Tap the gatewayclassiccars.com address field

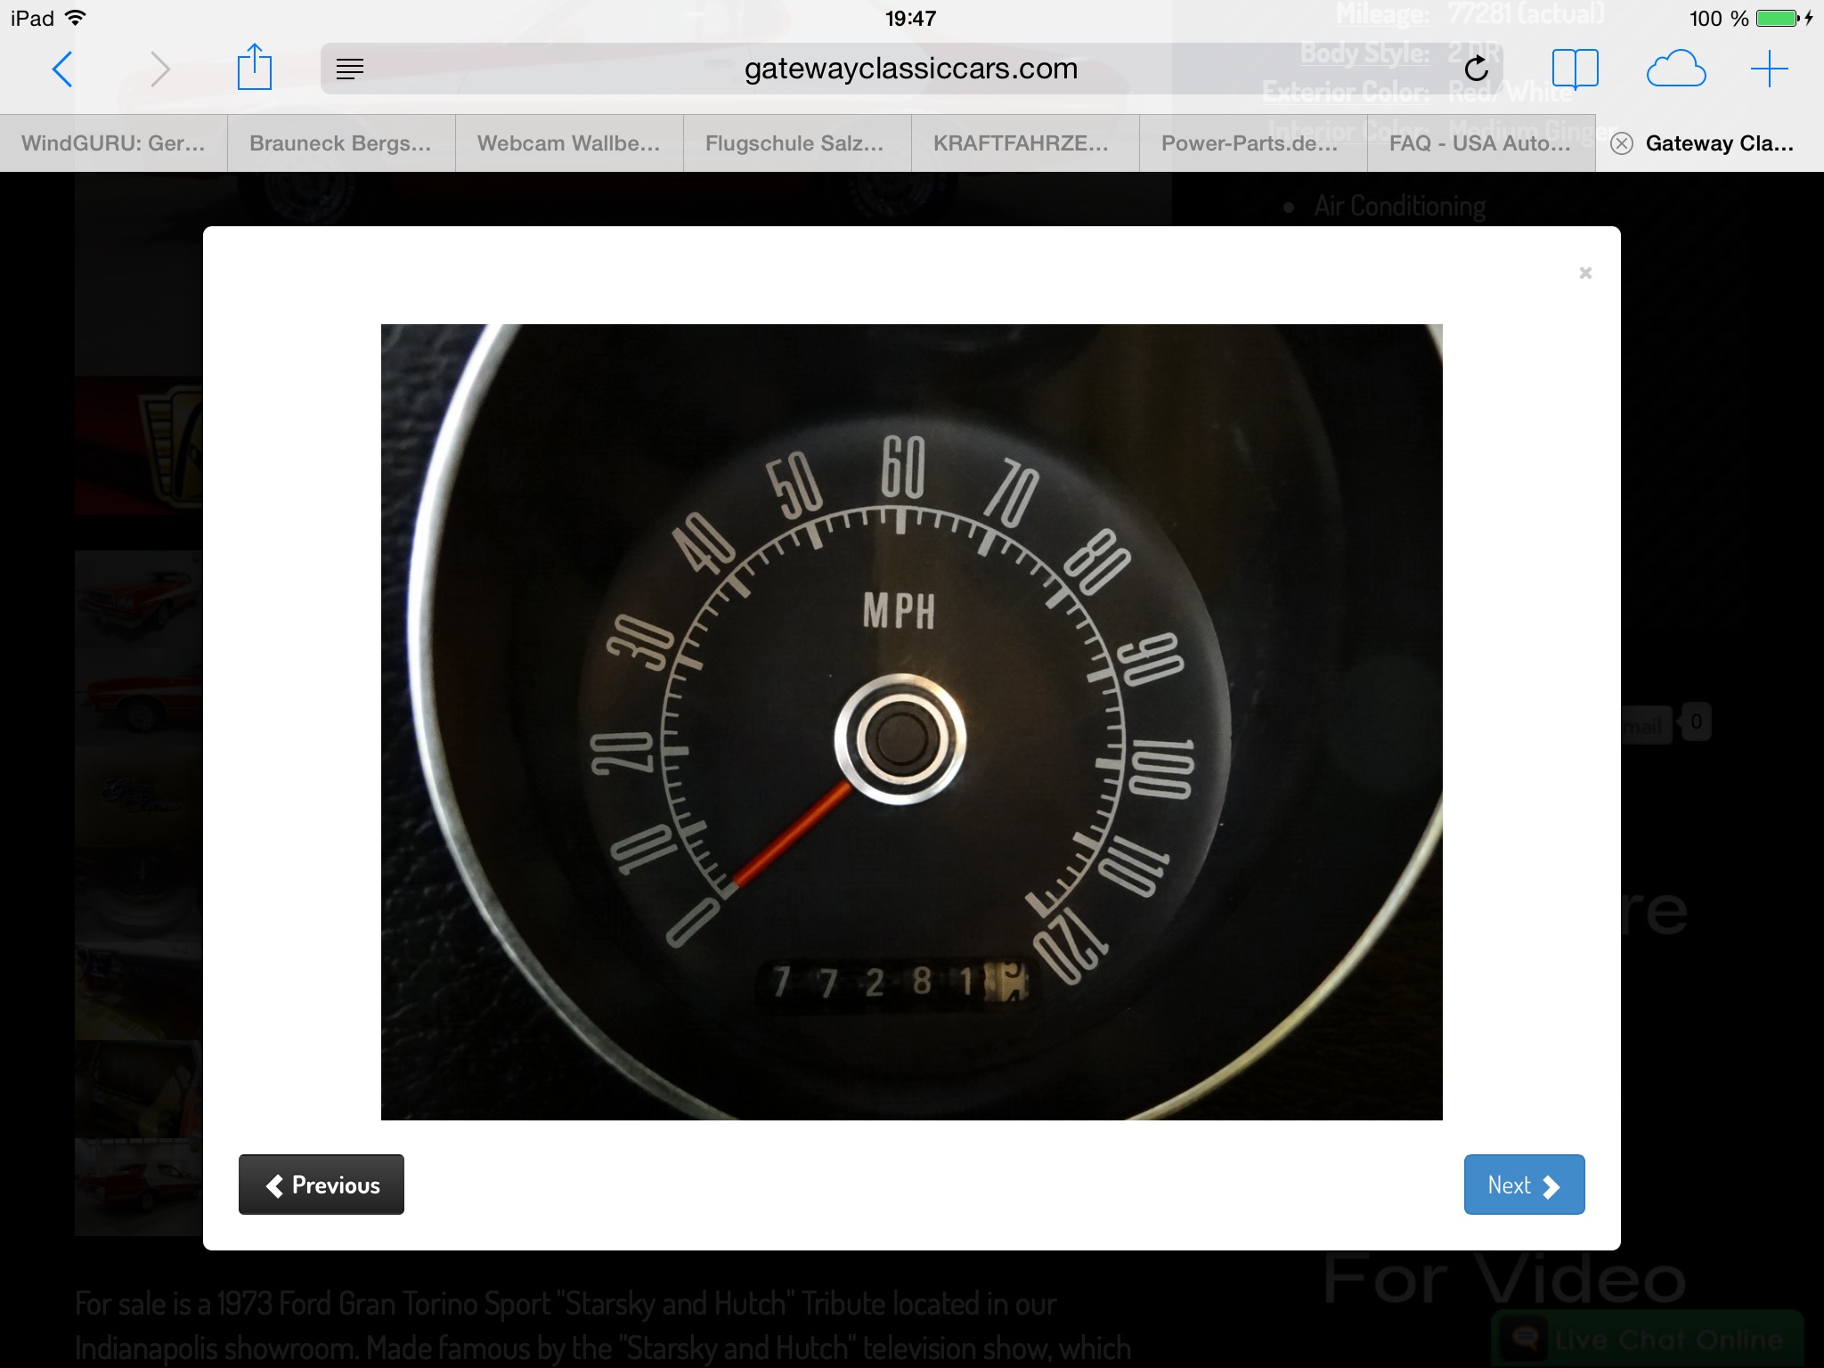910,69
